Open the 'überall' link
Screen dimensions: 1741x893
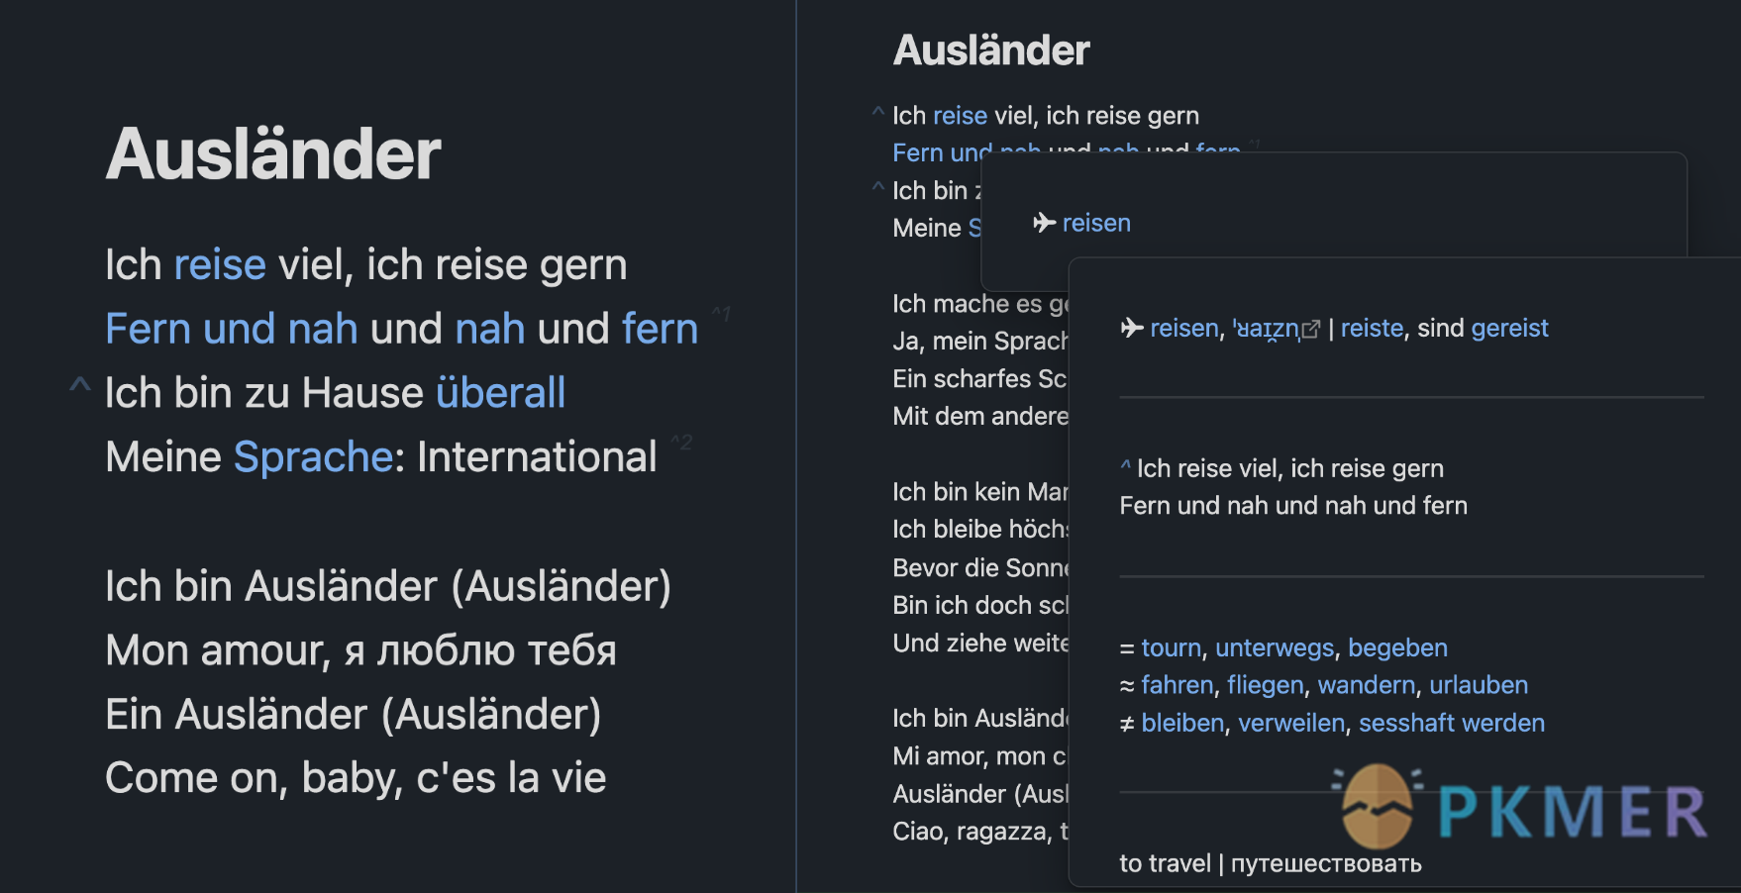[501, 393]
